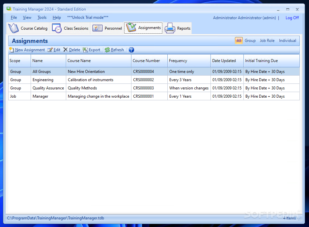Click the When version changes cell
Viewport: 309px width, 227px height.
pos(189,88)
